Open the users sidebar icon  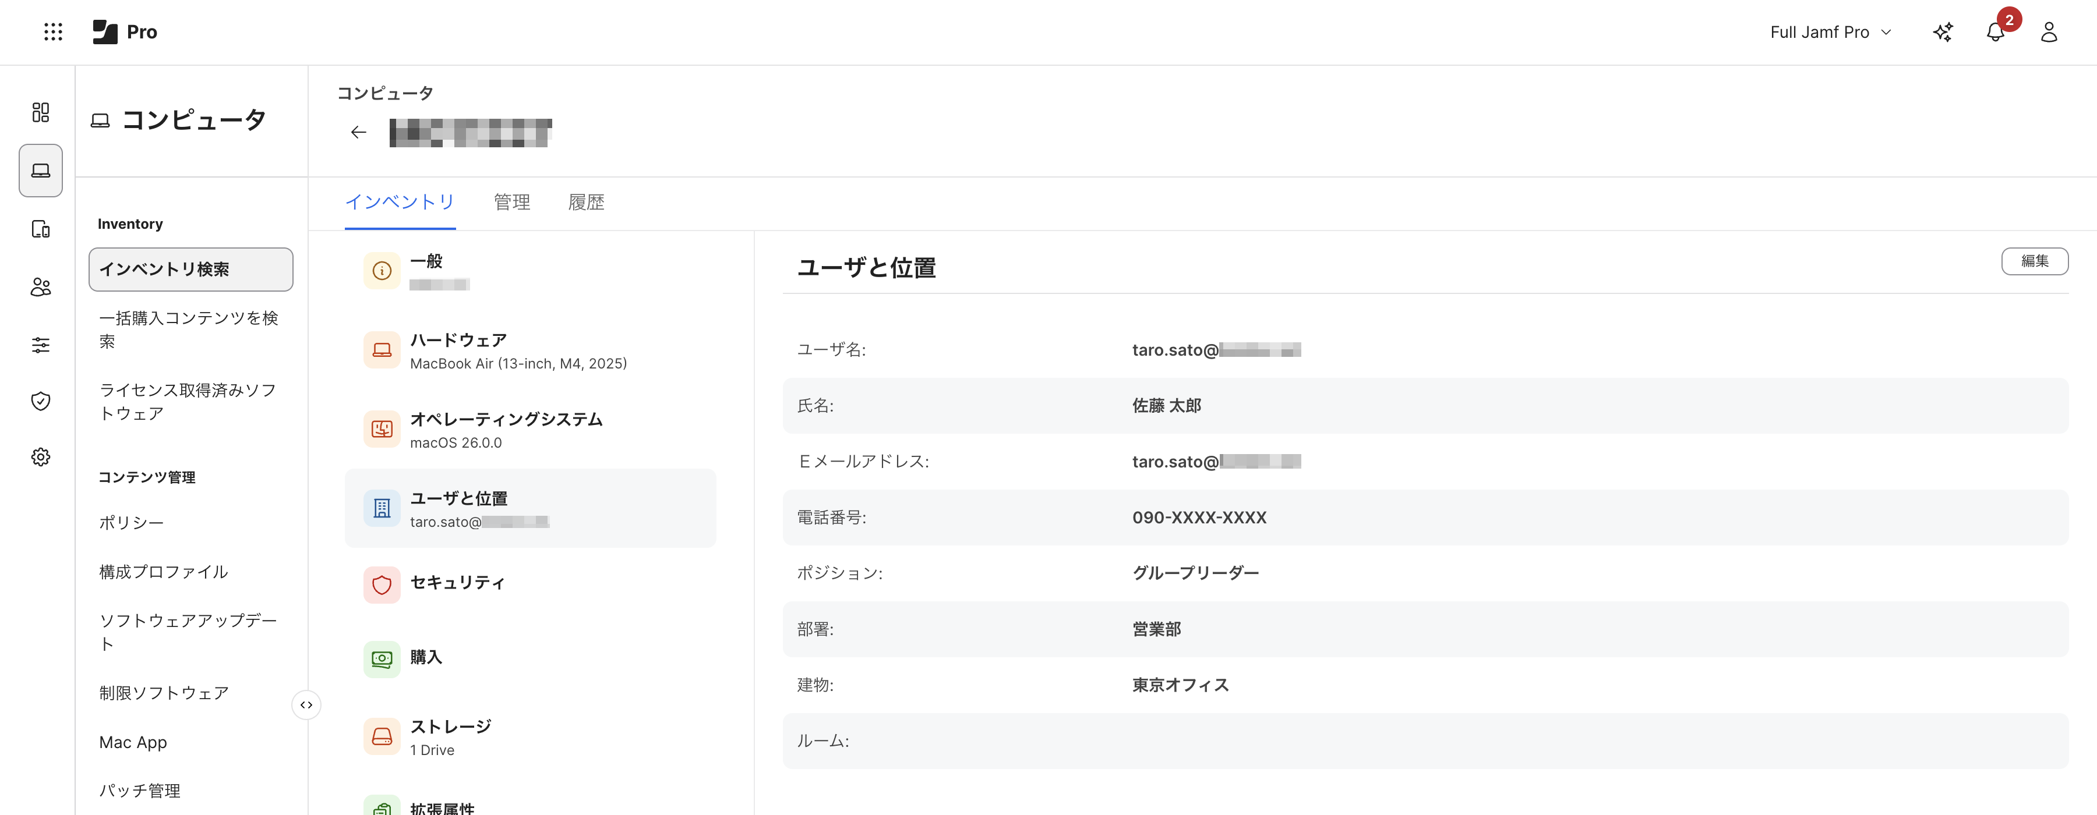click(41, 287)
